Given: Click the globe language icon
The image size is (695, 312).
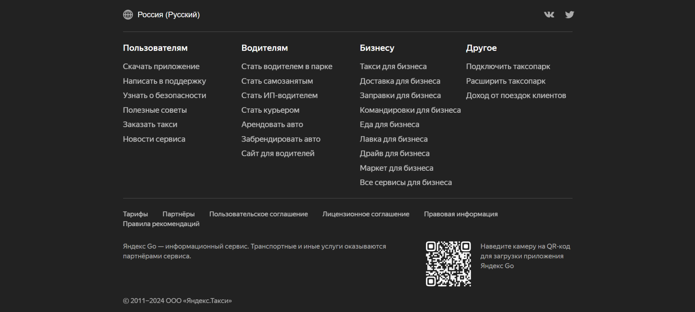Looking at the screenshot, I should click(128, 15).
